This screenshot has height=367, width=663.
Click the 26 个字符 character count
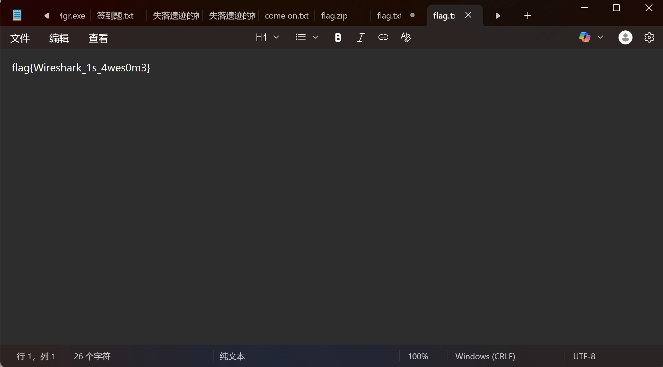pyautogui.click(x=92, y=357)
